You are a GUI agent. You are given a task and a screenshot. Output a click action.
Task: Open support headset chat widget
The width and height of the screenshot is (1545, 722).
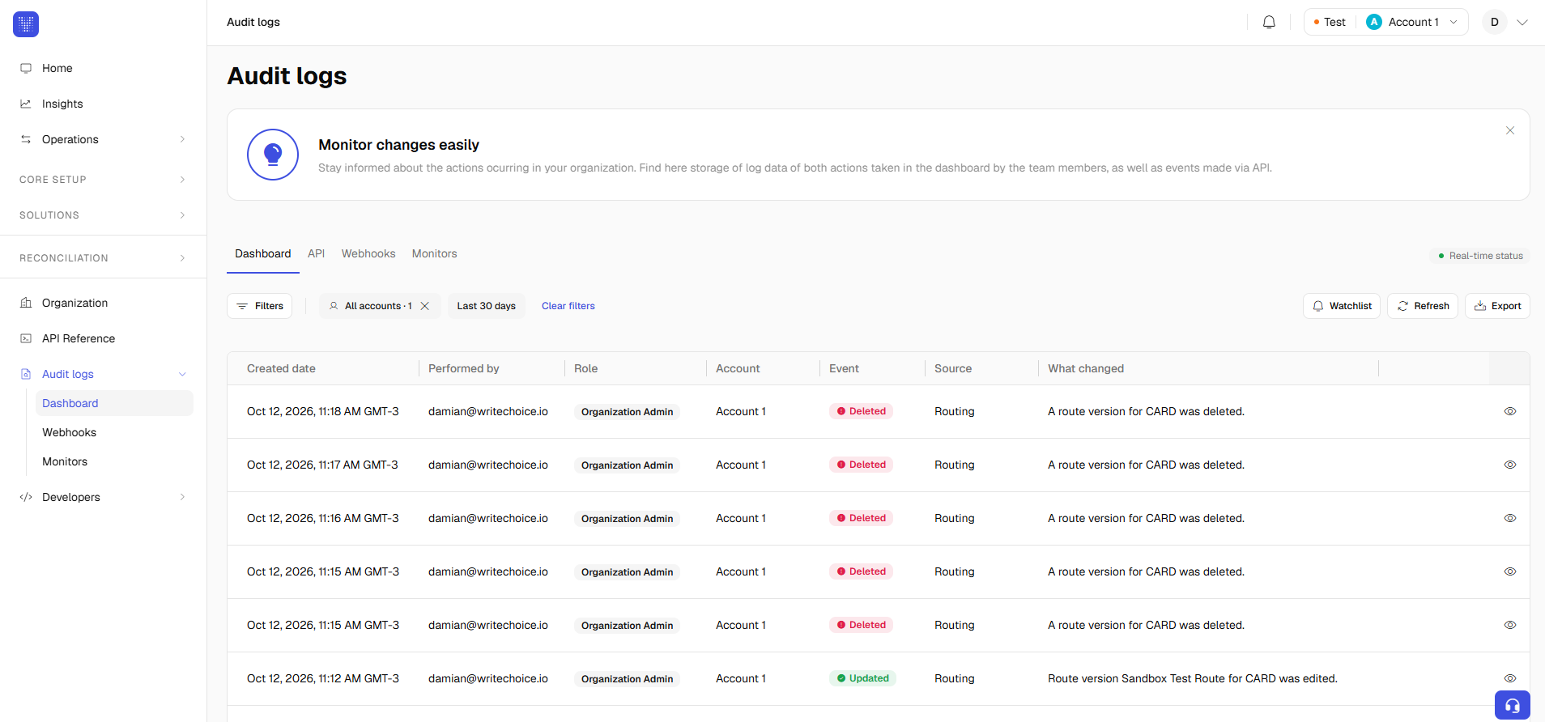(x=1512, y=705)
